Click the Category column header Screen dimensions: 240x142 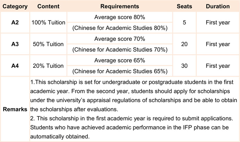pyautogui.click(x=15, y=7)
